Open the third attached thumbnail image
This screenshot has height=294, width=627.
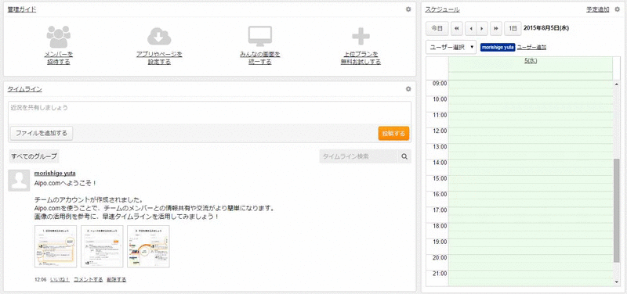tap(148, 246)
